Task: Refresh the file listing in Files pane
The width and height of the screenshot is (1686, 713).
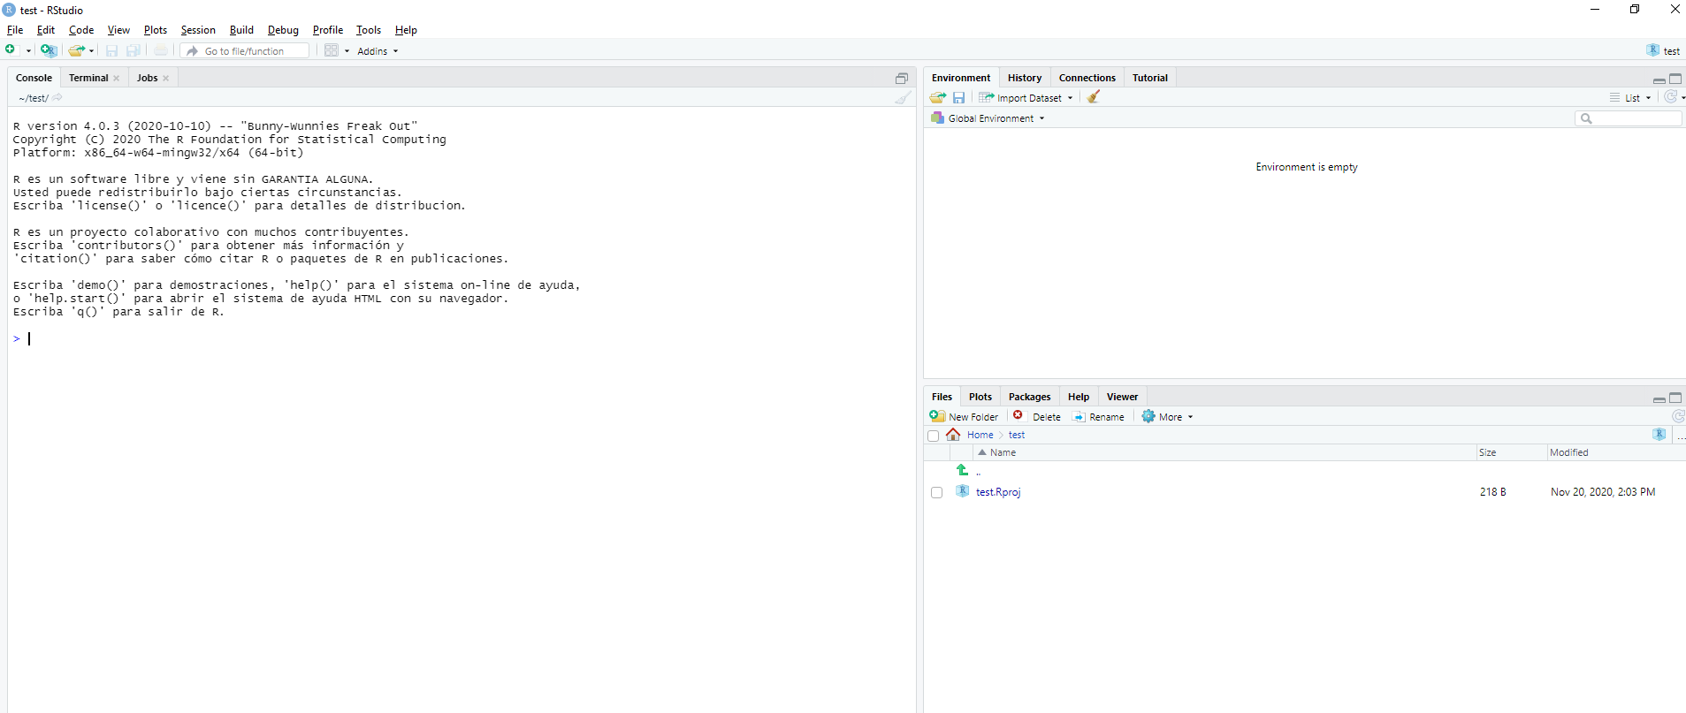Action: point(1677,416)
